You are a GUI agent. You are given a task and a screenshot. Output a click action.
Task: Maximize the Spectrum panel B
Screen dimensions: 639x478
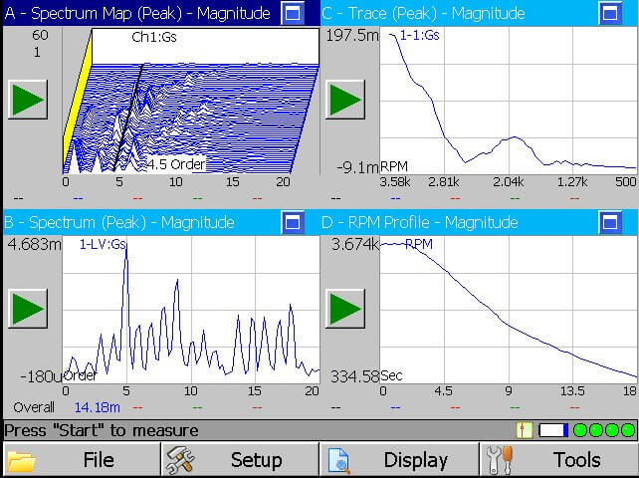click(293, 222)
